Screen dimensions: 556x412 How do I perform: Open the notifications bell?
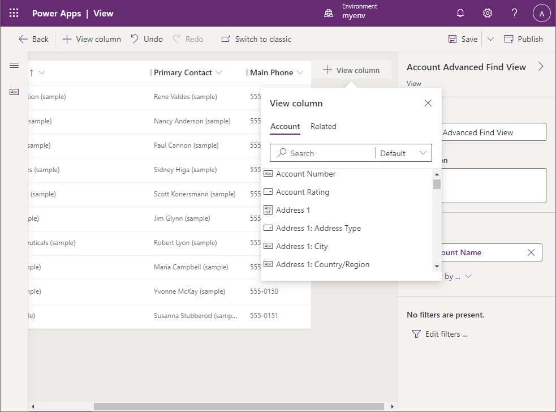coord(460,14)
